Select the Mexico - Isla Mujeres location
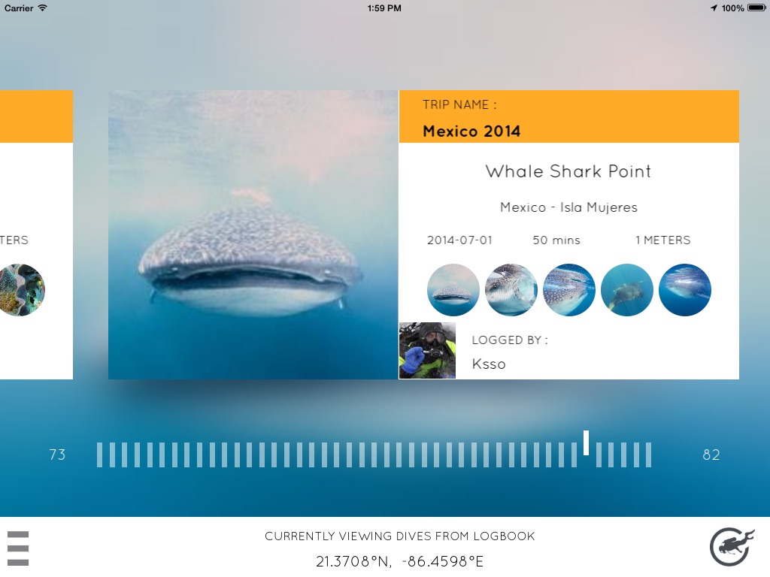770x577 pixels. 568,207
